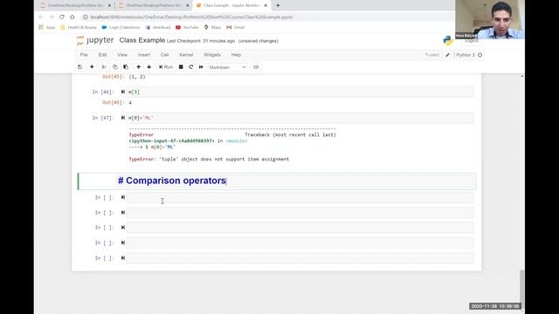
Task: Open the Gmail bookmark
Action: 235,27
